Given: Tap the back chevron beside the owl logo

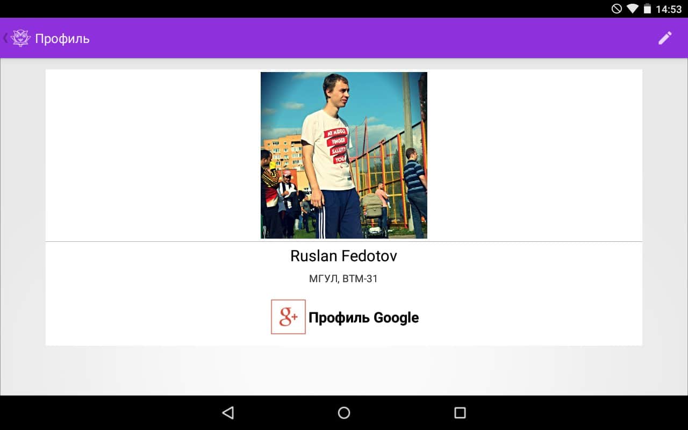Looking at the screenshot, I should 5,38.
